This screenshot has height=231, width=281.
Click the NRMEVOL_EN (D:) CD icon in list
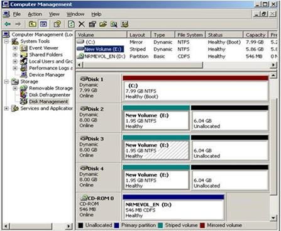tap(80, 56)
